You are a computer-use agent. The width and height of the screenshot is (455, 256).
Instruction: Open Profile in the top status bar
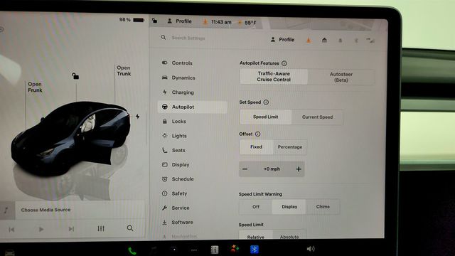coord(179,21)
